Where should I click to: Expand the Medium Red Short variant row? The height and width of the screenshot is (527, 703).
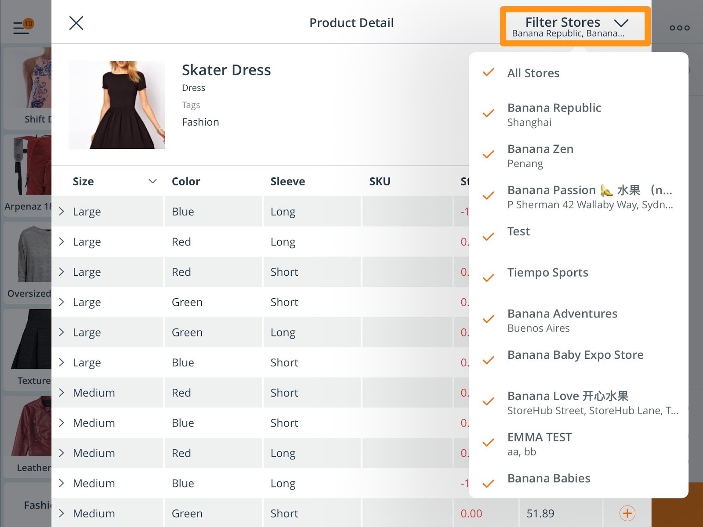tap(62, 393)
